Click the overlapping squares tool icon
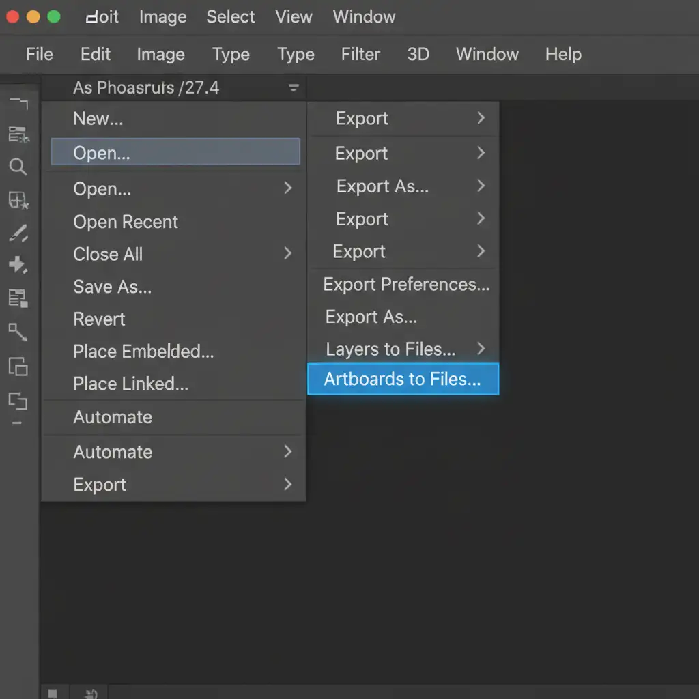Viewport: 699px width, 699px height. 18,367
